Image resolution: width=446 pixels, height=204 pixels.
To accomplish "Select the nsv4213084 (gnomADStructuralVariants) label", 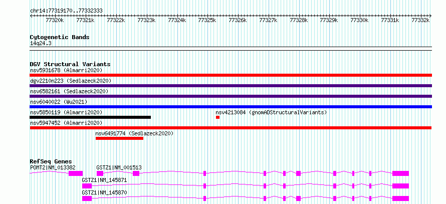I will pyautogui.click(x=271, y=112).
